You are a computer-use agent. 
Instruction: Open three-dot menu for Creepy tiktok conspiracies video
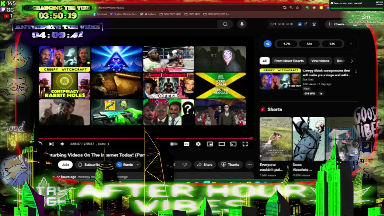(356, 71)
